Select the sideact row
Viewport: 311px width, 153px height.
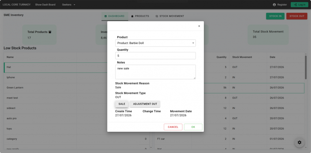(77, 108)
